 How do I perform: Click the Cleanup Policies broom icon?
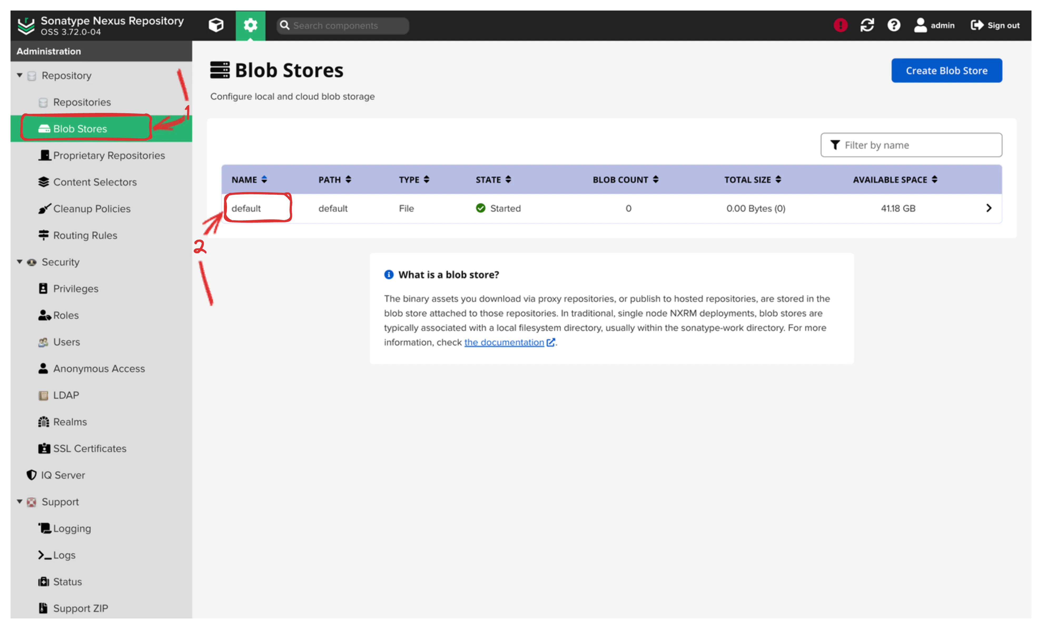tap(45, 208)
